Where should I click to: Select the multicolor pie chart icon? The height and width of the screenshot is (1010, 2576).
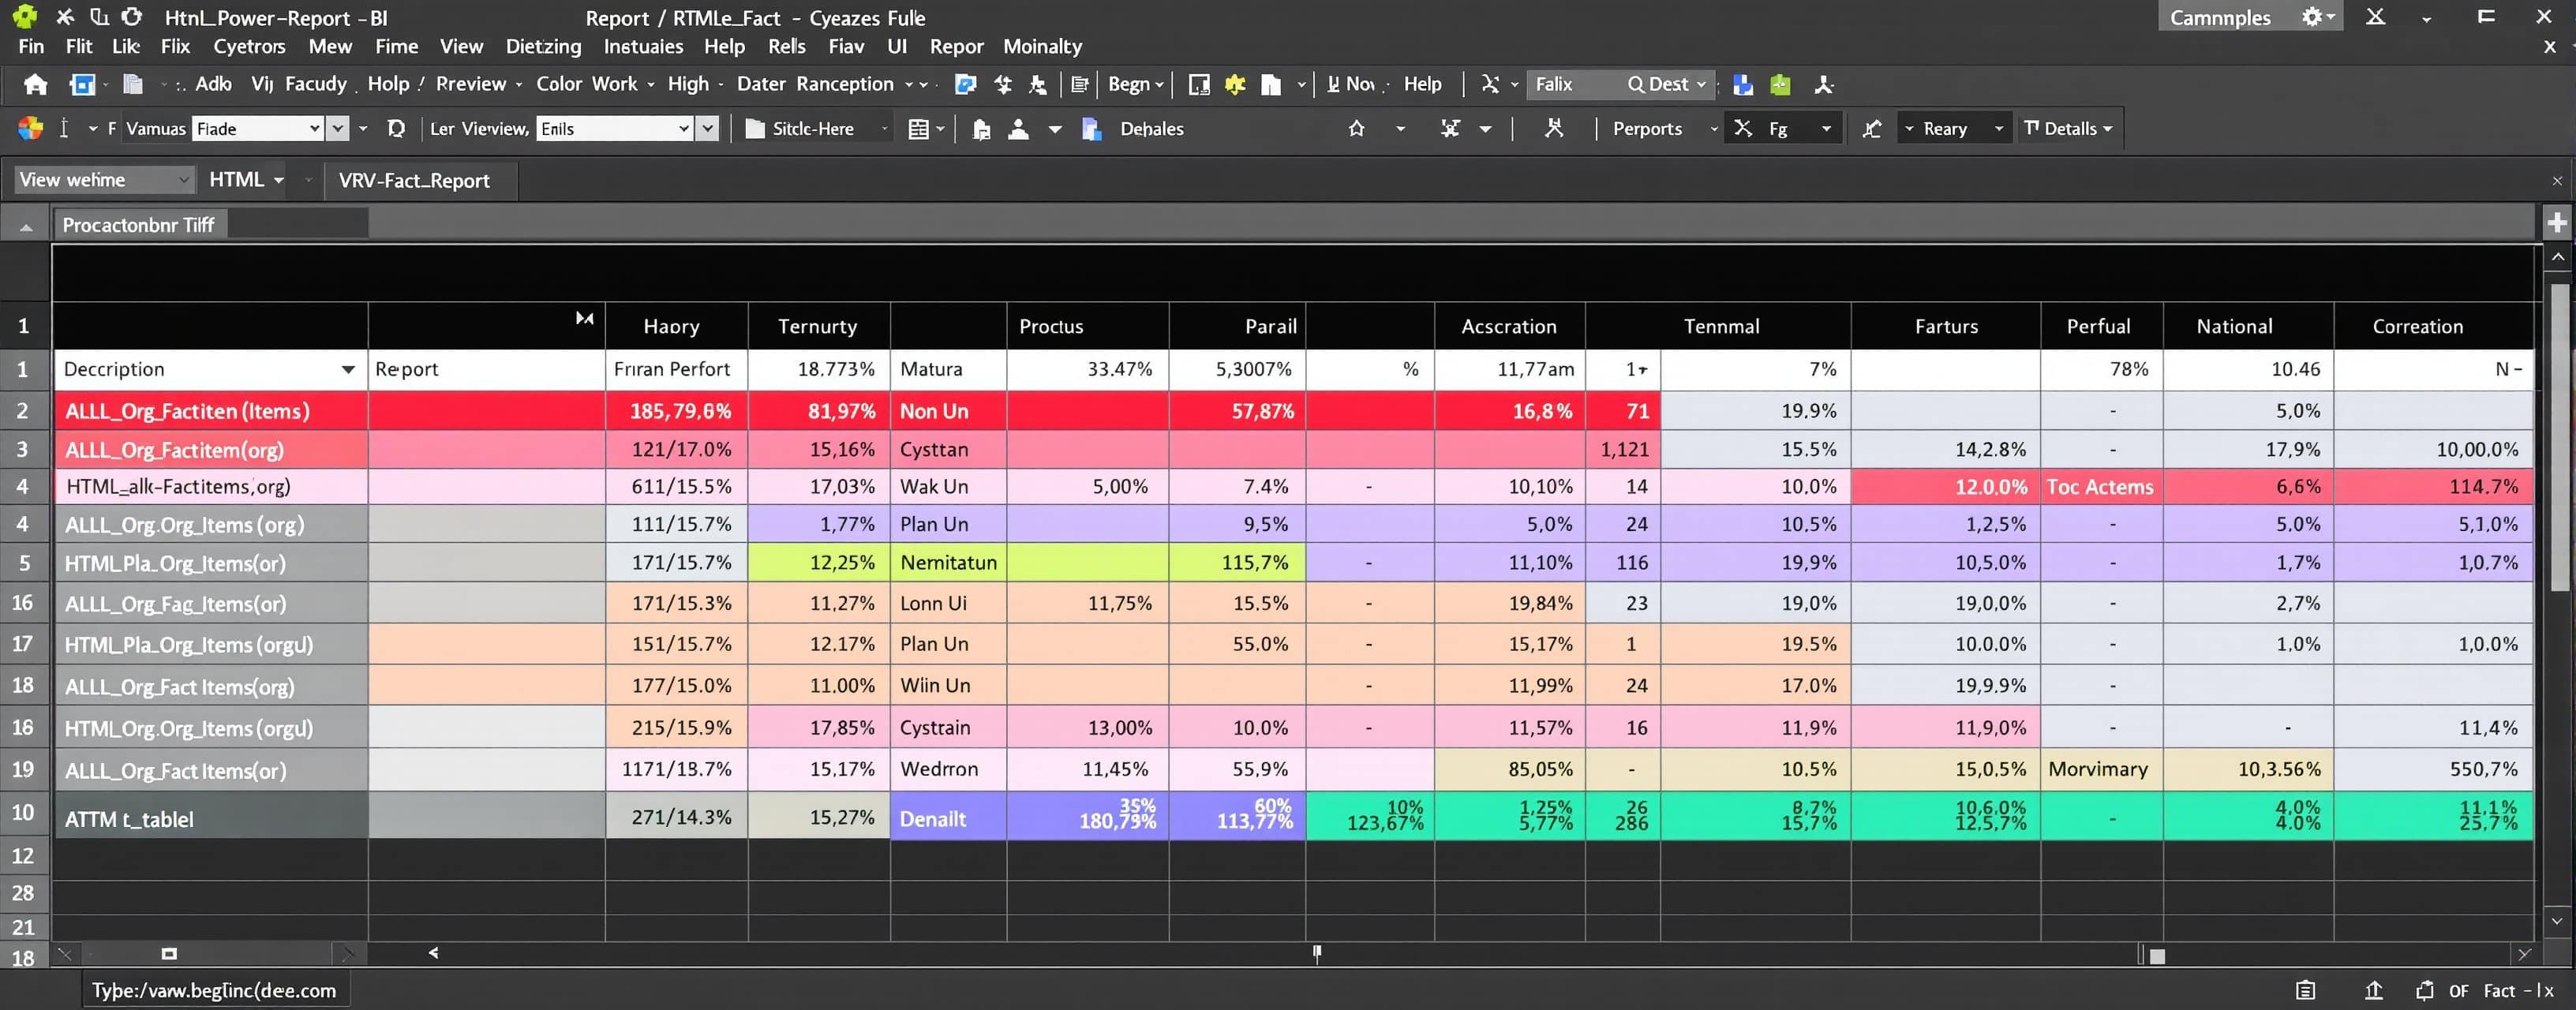pos(30,128)
